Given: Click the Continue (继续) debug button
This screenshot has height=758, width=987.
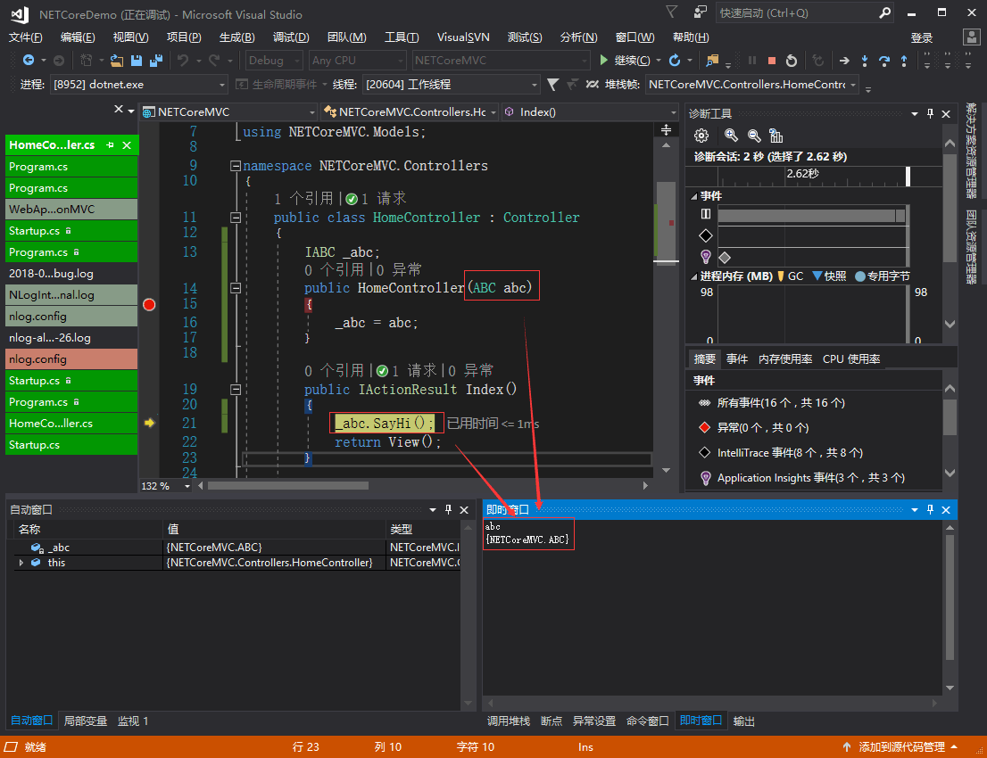Looking at the screenshot, I should point(625,61).
